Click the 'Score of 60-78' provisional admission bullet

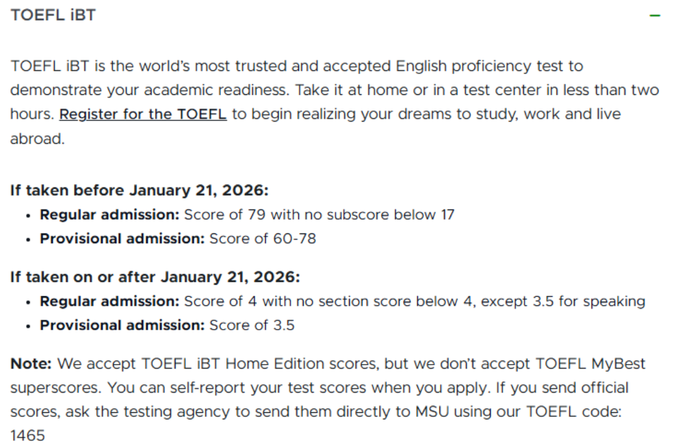pos(262,239)
